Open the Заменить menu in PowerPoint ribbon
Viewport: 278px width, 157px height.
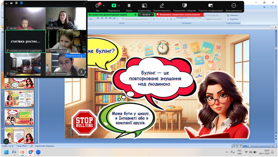tap(234, 15)
